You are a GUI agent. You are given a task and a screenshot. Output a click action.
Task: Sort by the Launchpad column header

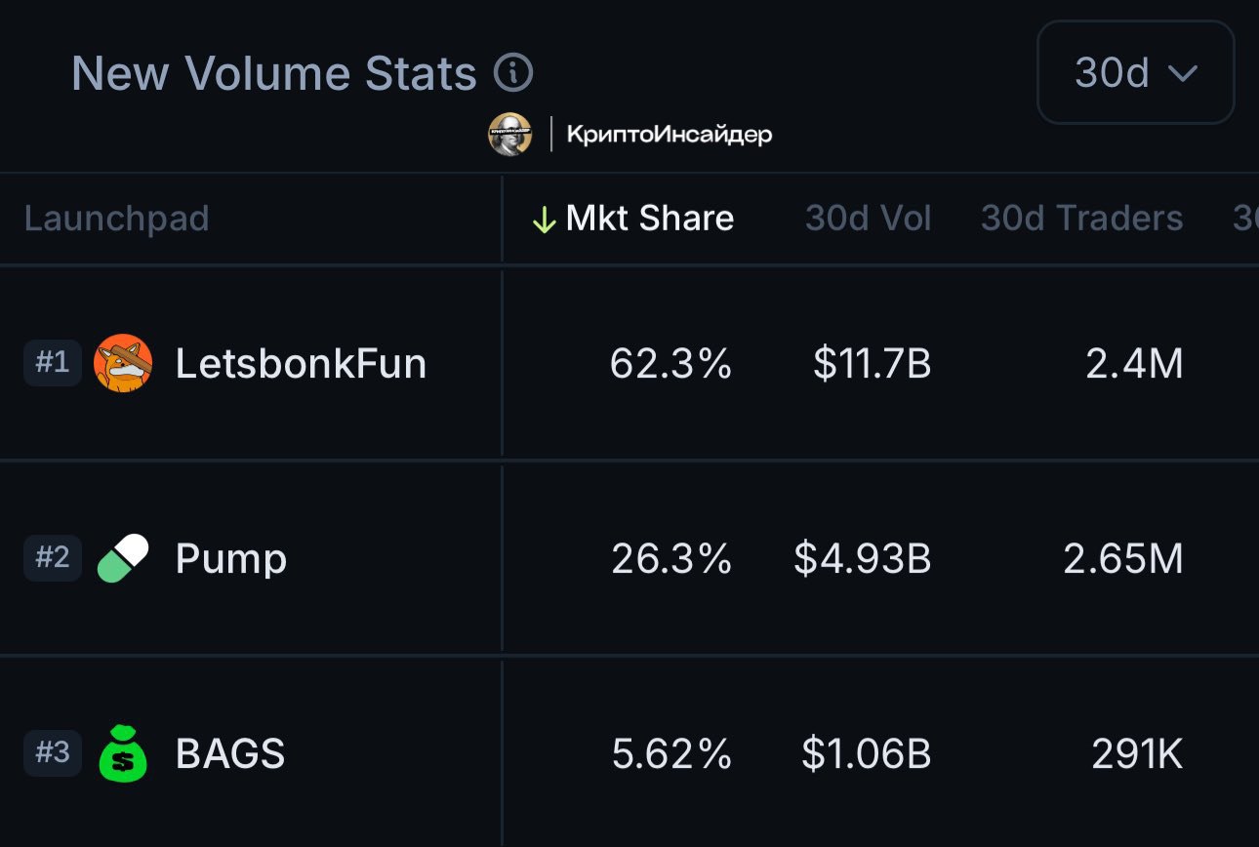coord(116,219)
